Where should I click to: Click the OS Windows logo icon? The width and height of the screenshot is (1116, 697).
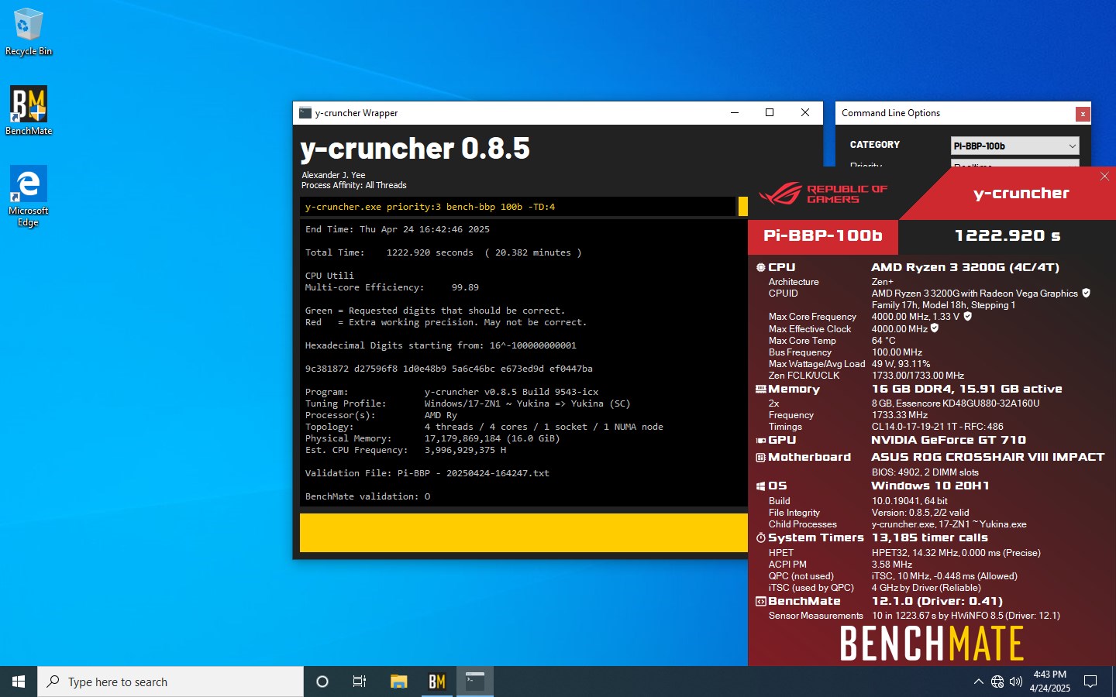760,486
